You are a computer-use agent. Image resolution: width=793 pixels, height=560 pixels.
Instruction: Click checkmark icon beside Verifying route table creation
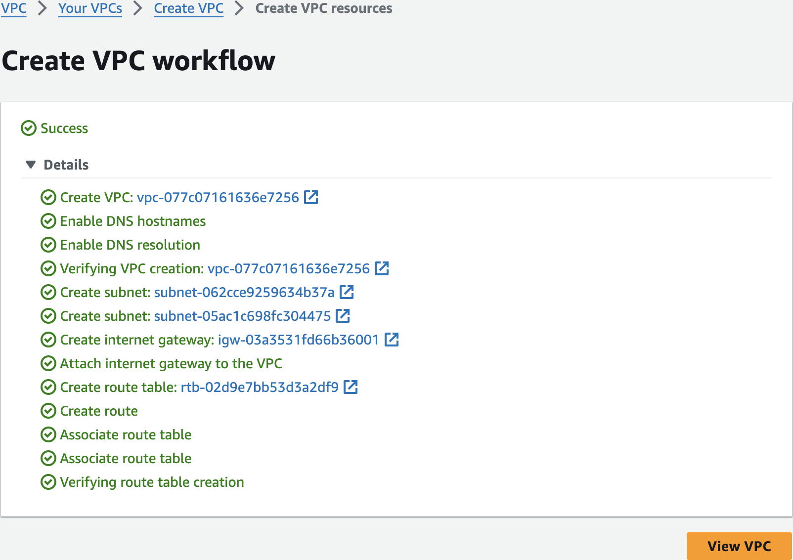point(48,482)
